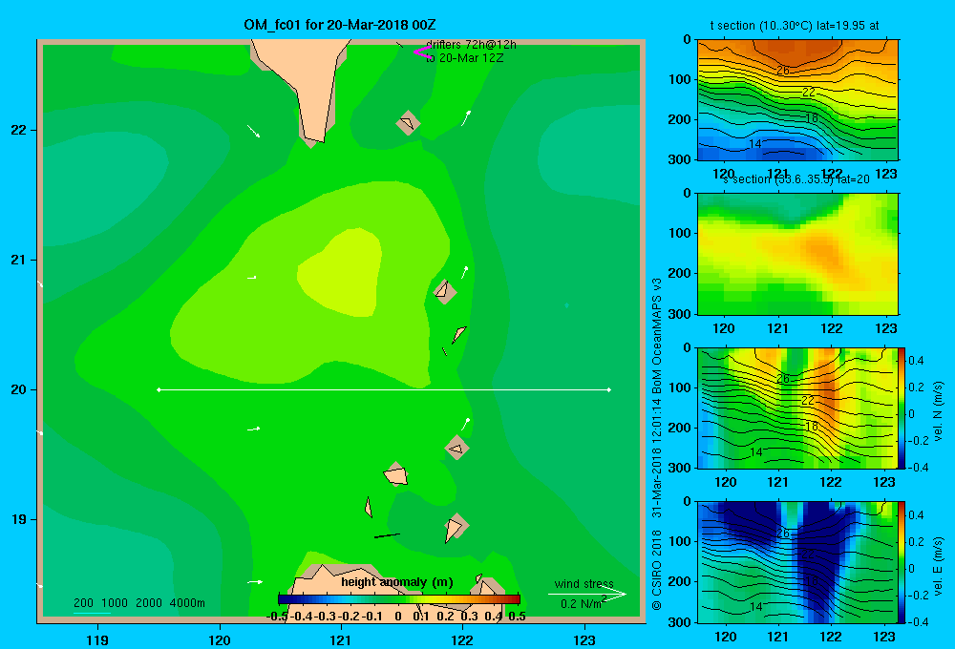Click the white section transect line at latitude 20
This screenshot has width=955, height=649.
point(384,389)
